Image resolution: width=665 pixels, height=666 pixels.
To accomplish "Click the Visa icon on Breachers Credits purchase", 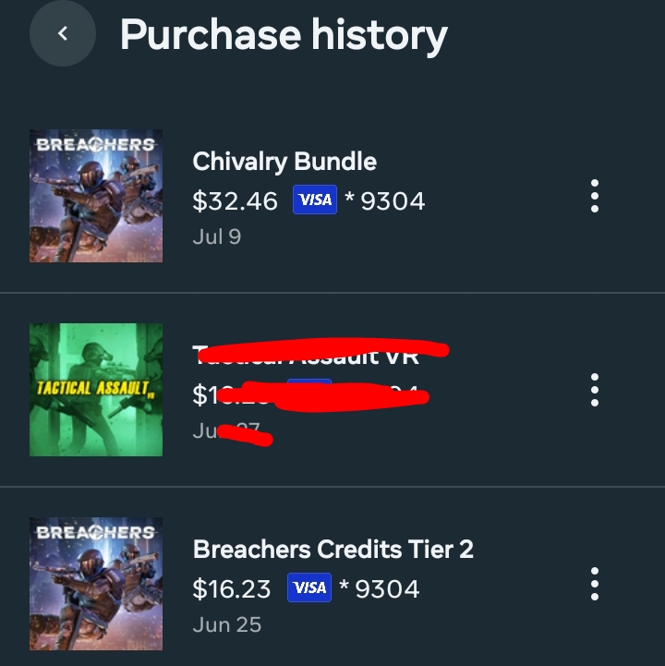I will [309, 587].
